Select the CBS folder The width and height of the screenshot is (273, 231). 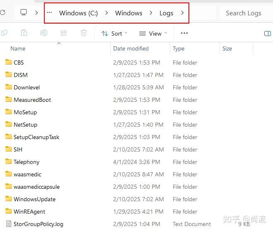point(14,63)
